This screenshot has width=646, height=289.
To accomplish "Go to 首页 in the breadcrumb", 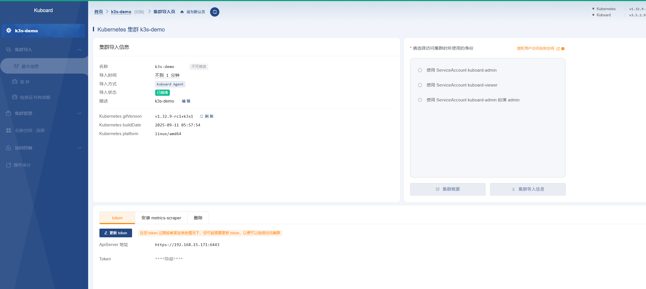I will [x=98, y=12].
